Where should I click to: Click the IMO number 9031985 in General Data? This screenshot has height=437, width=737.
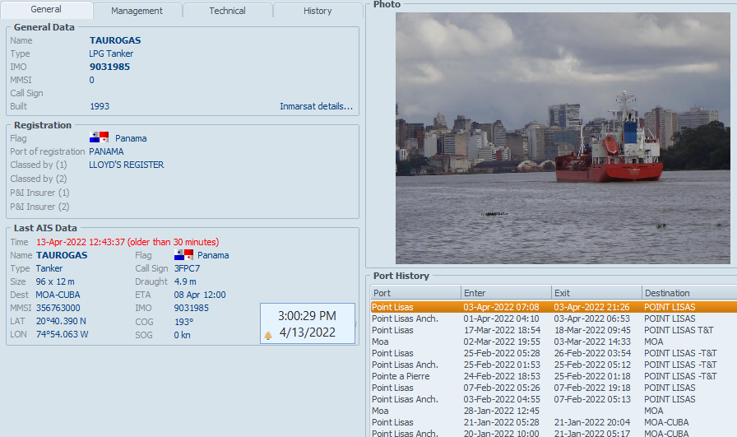point(109,67)
